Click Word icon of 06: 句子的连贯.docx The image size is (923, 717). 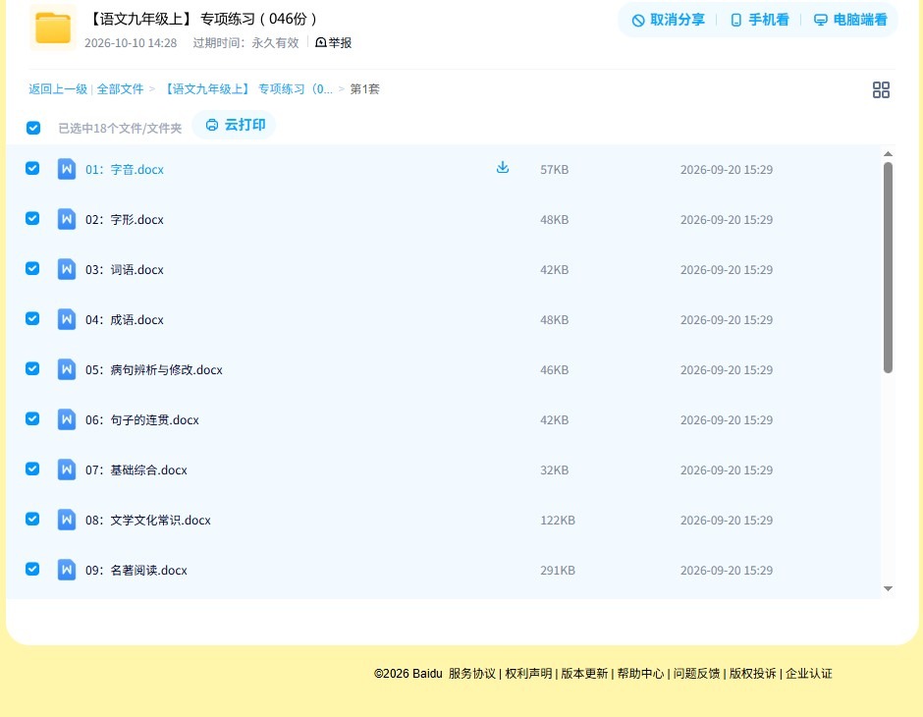click(x=67, y=419)
